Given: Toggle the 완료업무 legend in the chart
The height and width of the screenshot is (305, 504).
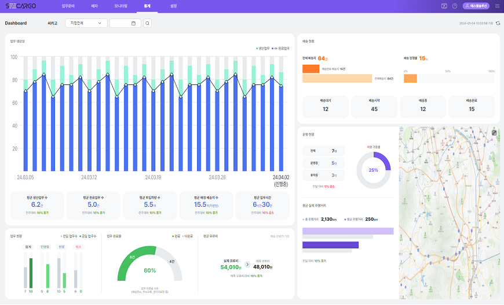Looking at the screenshot, I should pos(280,48).
